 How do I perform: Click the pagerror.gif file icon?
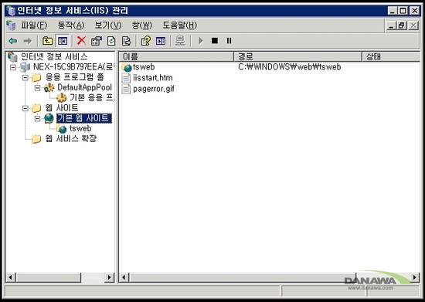point(126,89)
